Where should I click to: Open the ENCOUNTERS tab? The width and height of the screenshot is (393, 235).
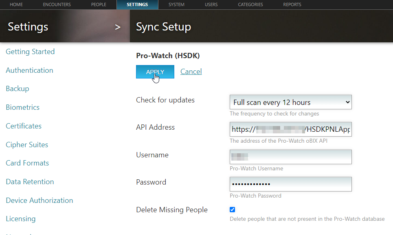(57, 4)
